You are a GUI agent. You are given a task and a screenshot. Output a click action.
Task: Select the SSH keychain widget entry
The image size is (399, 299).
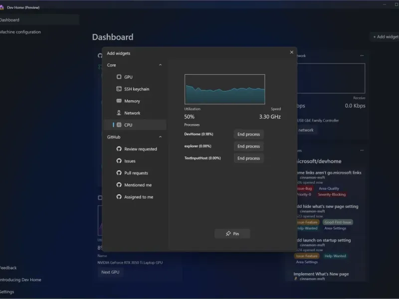(135, 89)
